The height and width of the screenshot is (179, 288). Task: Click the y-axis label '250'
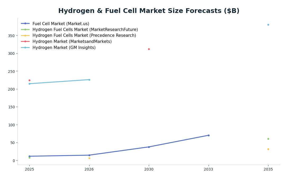pos(11,71)
